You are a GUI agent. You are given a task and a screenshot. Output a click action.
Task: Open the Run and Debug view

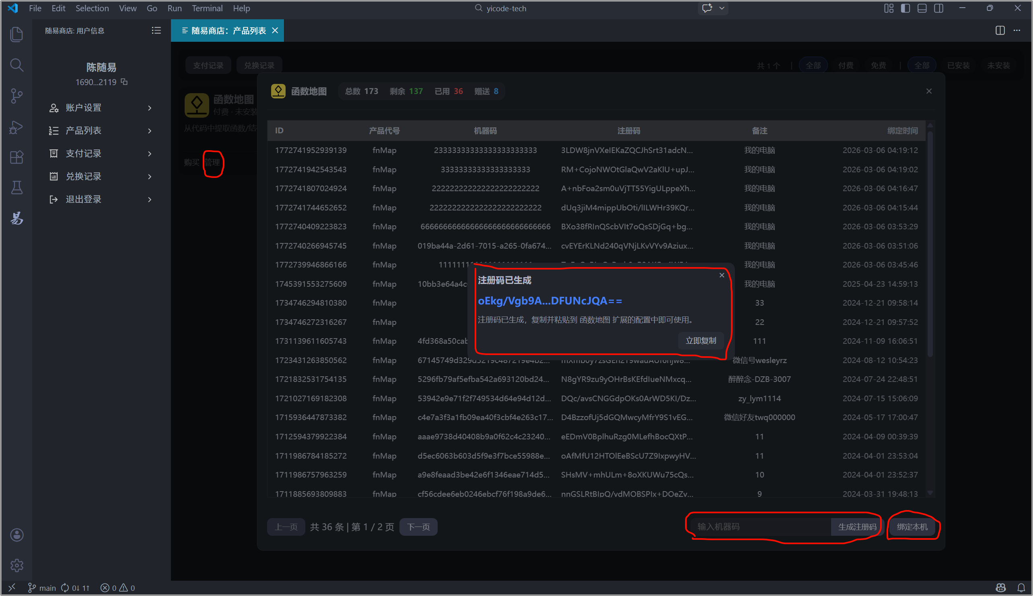point(16,127)
